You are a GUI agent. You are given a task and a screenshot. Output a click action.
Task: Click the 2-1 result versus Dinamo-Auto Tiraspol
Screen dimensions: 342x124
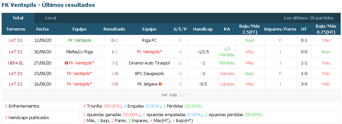tap(115, 63)
